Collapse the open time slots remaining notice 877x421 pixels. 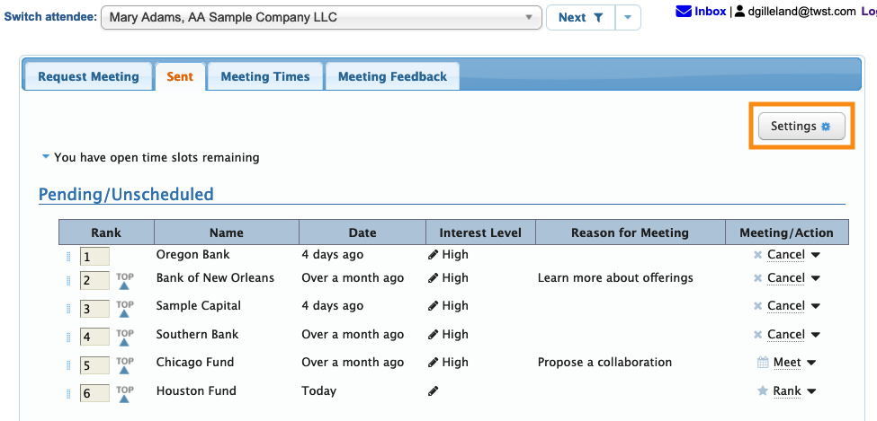pyautogui.click(x=45, y=157)
